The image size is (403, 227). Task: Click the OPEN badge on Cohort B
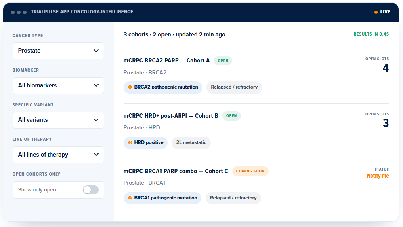231,116
